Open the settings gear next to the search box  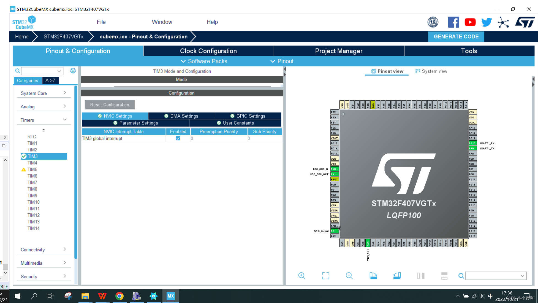pyautogui.click(x=73, y=71)
